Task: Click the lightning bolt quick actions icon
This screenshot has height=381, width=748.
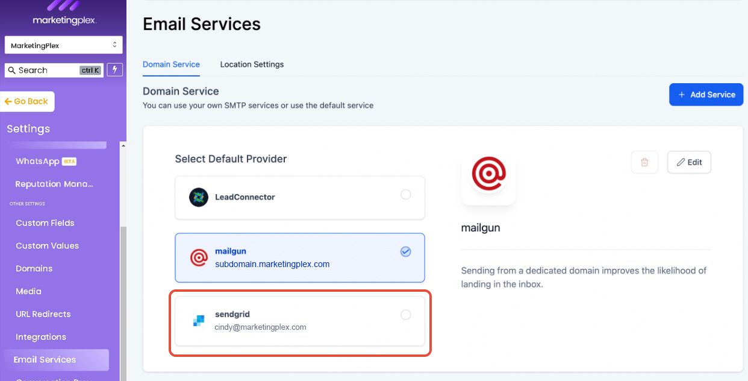Action: pos(114,70)
